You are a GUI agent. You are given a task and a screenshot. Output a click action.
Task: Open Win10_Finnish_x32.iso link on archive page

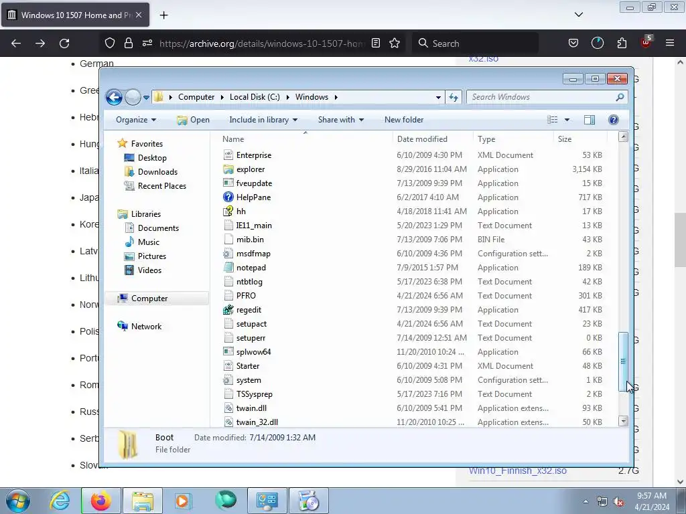coord(518,470)
